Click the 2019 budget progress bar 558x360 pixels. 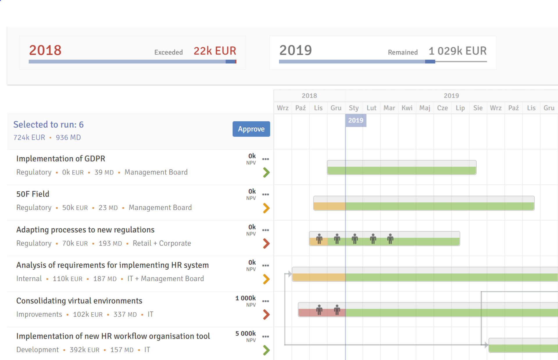(x=383, y=62)
